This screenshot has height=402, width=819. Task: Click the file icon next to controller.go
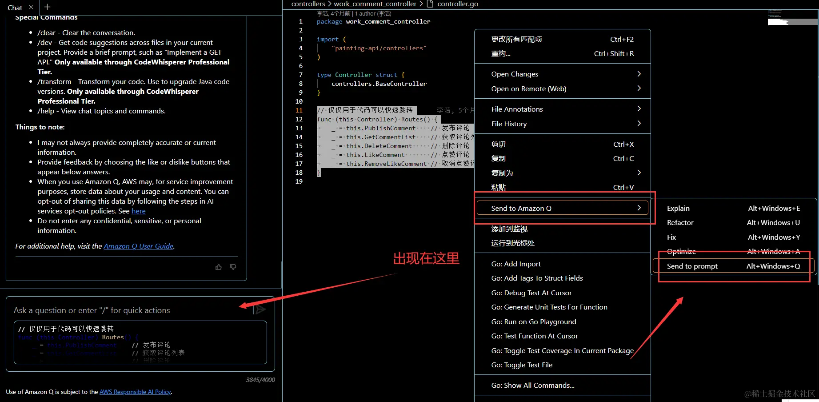coord(430,4)
